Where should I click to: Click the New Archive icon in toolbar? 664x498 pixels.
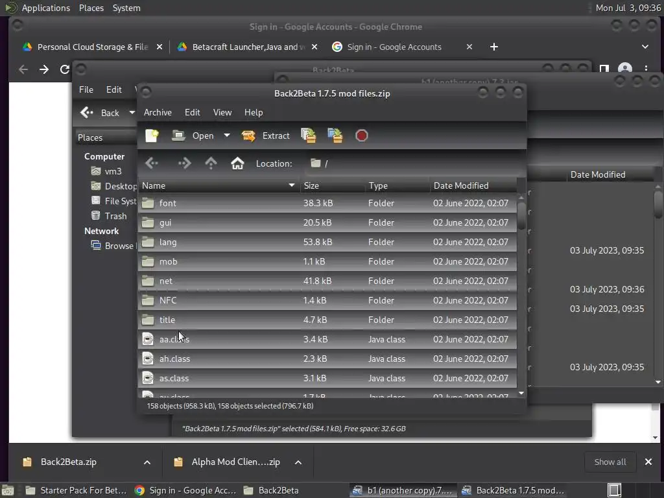coord(152,136)
